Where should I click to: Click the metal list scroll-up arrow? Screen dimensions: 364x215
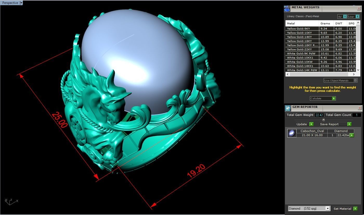point(358,23)
